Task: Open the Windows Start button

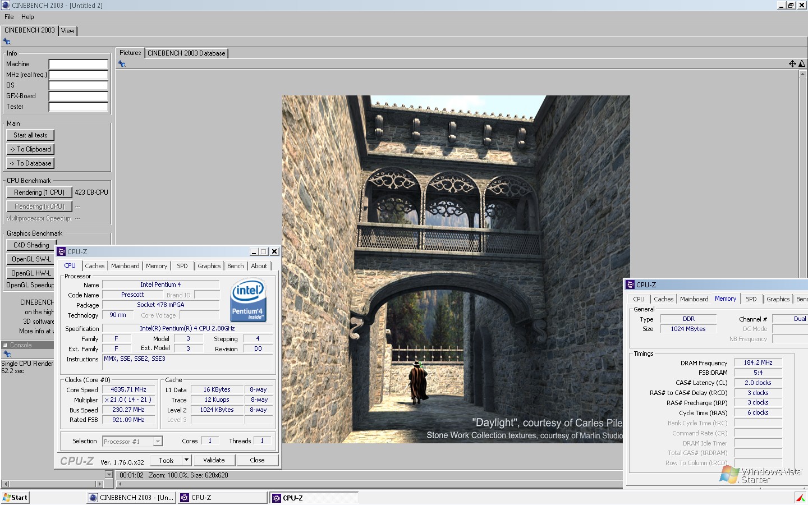Action: click(x=15, y=498)
